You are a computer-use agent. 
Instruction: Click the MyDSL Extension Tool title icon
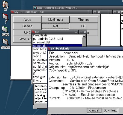pyautogui.click(x=13, y=12)
